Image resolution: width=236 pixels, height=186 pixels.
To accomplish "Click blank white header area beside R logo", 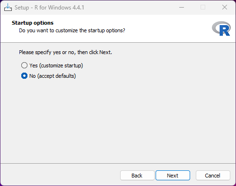I will pyautogui.click(x=167, y=28).
